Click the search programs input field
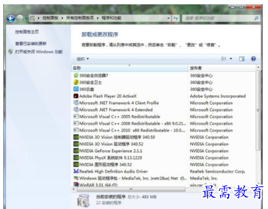 coord(218,18)
